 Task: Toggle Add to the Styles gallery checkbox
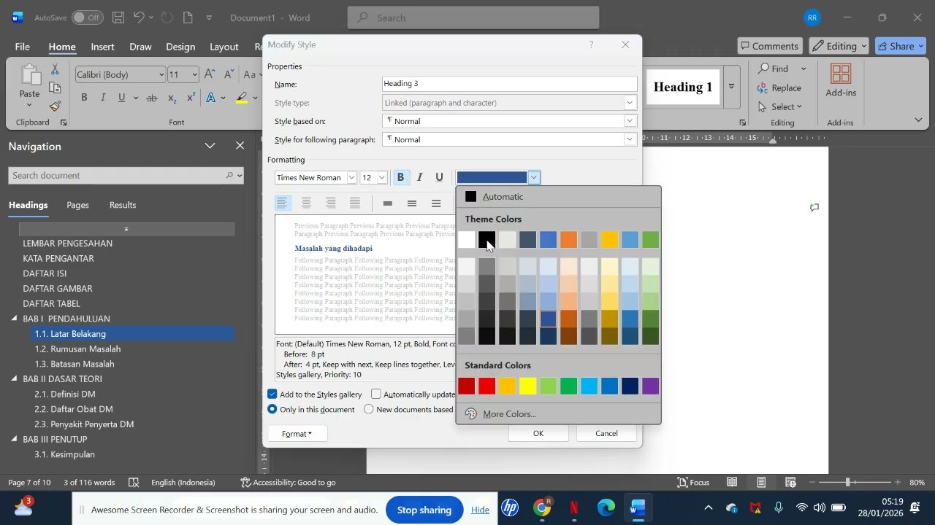(272, 394)
